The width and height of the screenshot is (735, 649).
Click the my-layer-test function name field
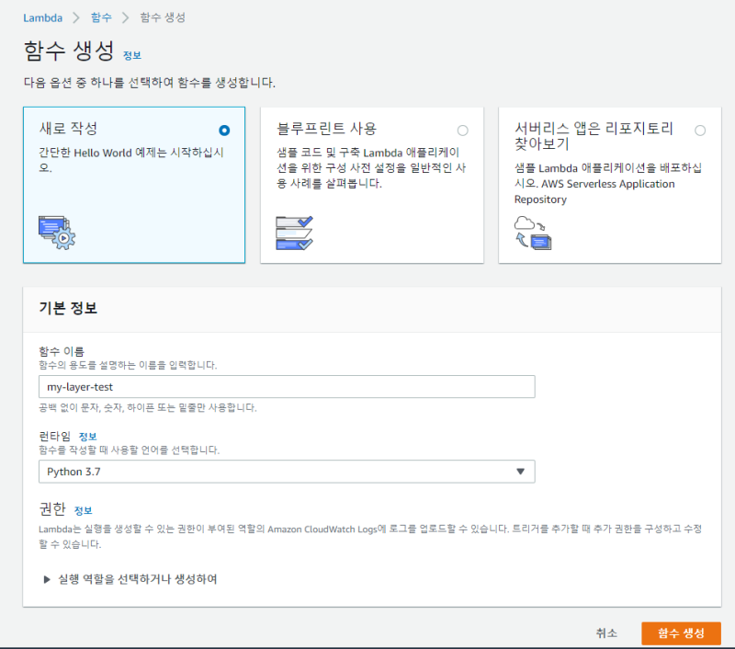point(287,387)
